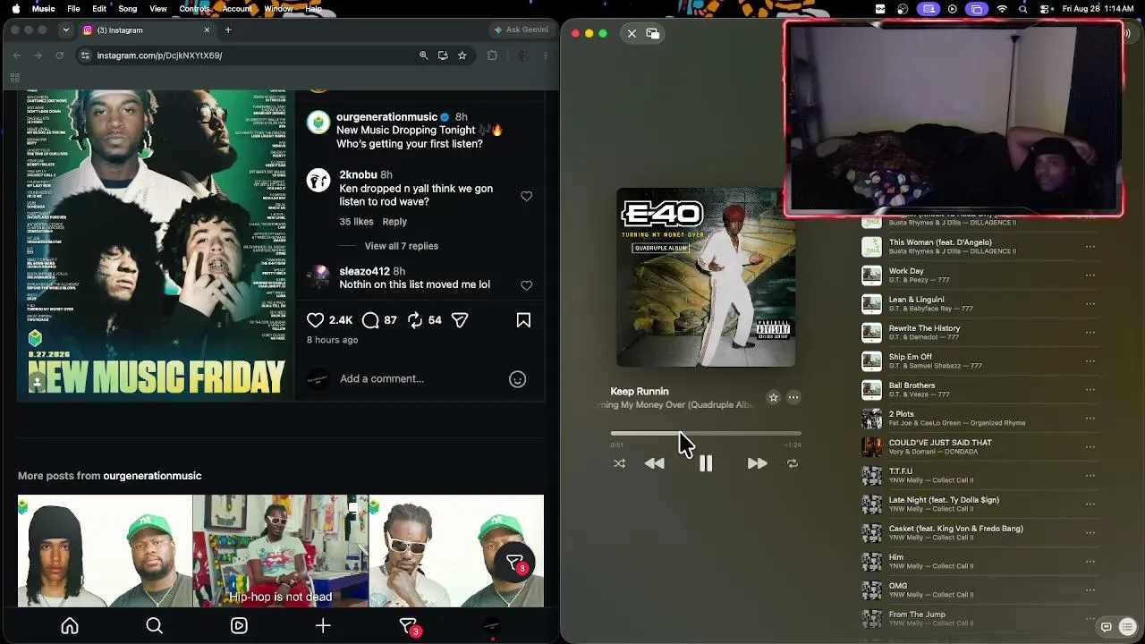Image resolution: width=1145 pixels, height=644 pixels.
Task: Pause the playing song
Action: (x=706, y=463)
